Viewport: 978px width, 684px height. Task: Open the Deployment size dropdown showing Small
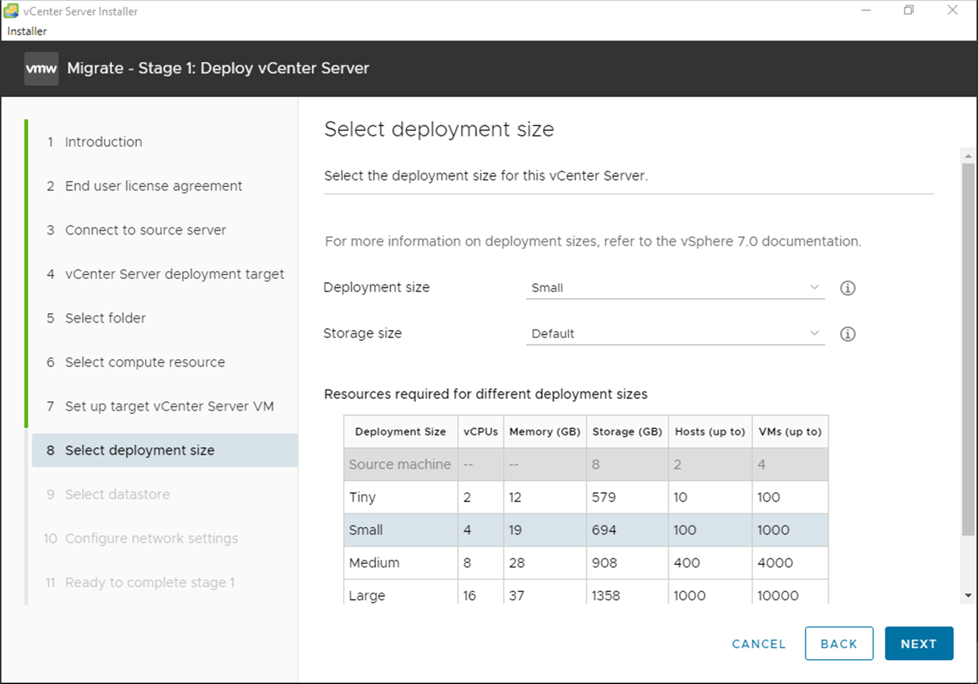tap(675, 287)
